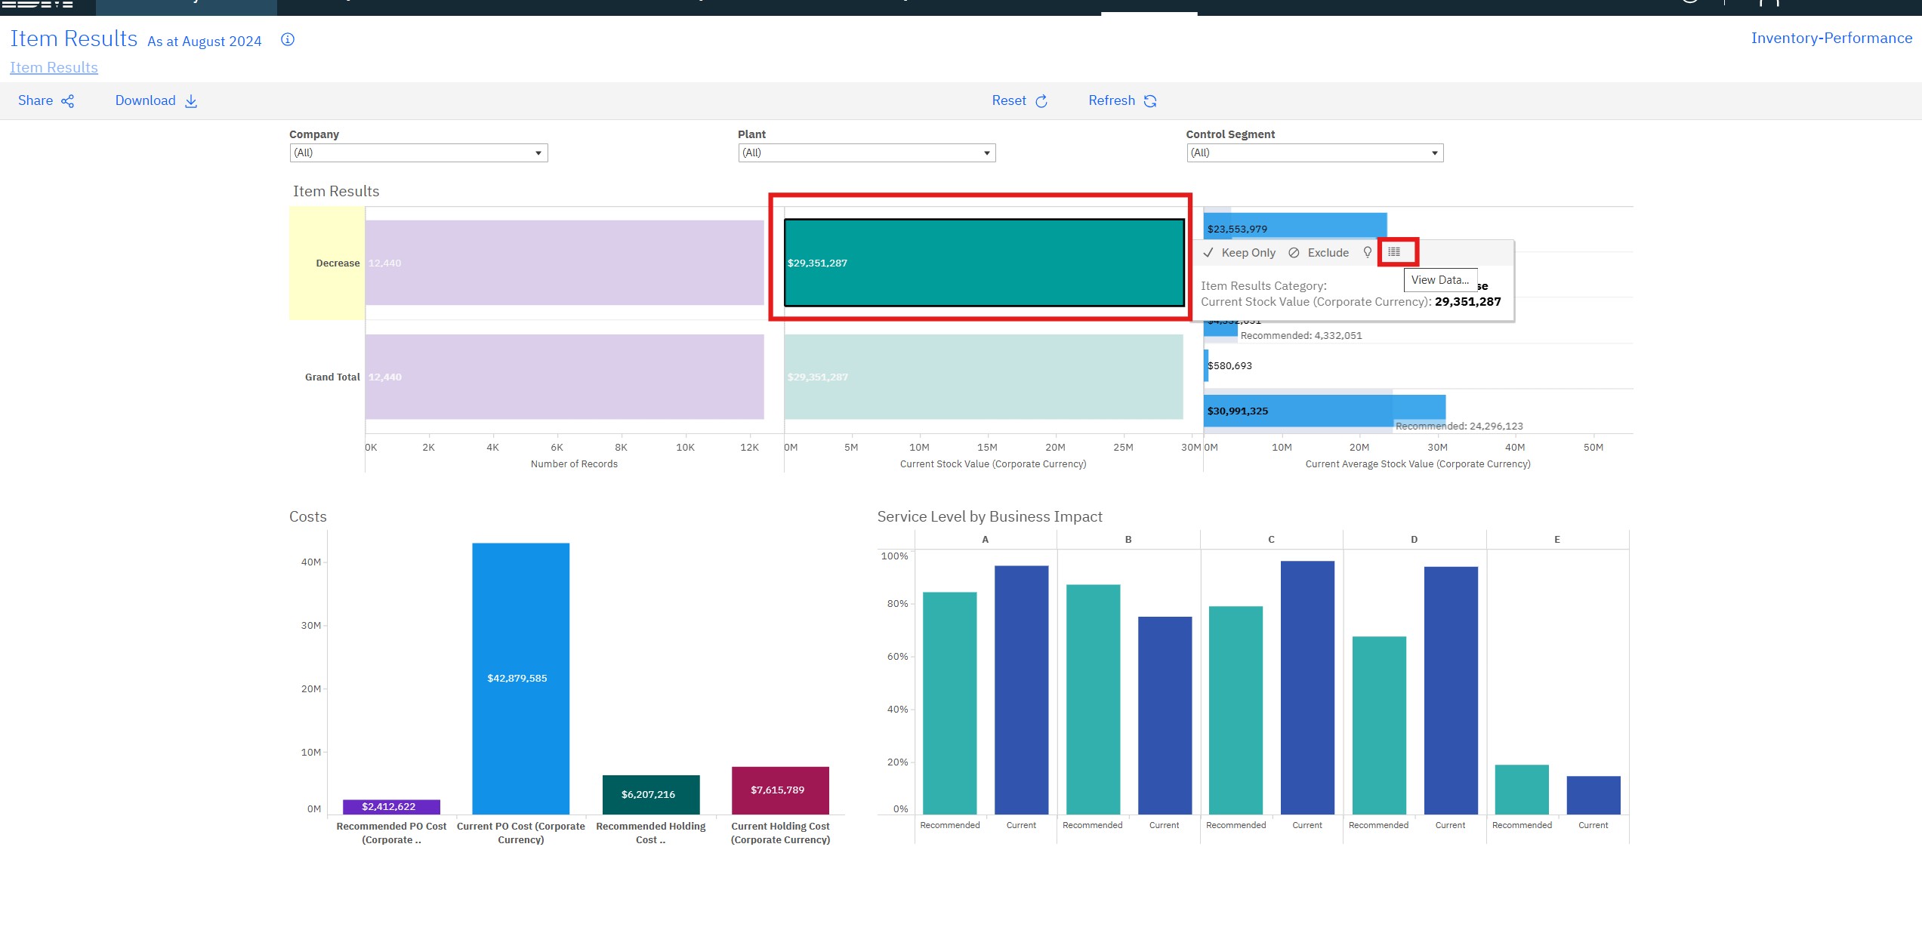
Task: Click the Share button label
Action: pyautogui.click(x=35, y=100)
